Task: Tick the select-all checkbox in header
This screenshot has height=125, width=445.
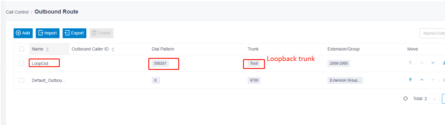Action: 22,49
